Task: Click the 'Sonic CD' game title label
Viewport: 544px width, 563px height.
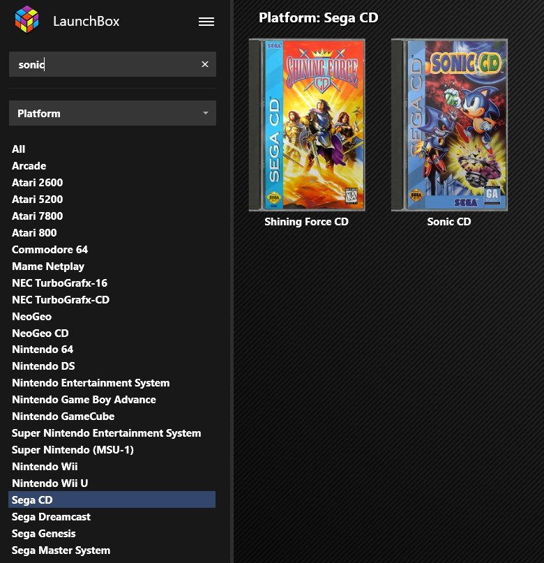Action: (x=449, y=222)
